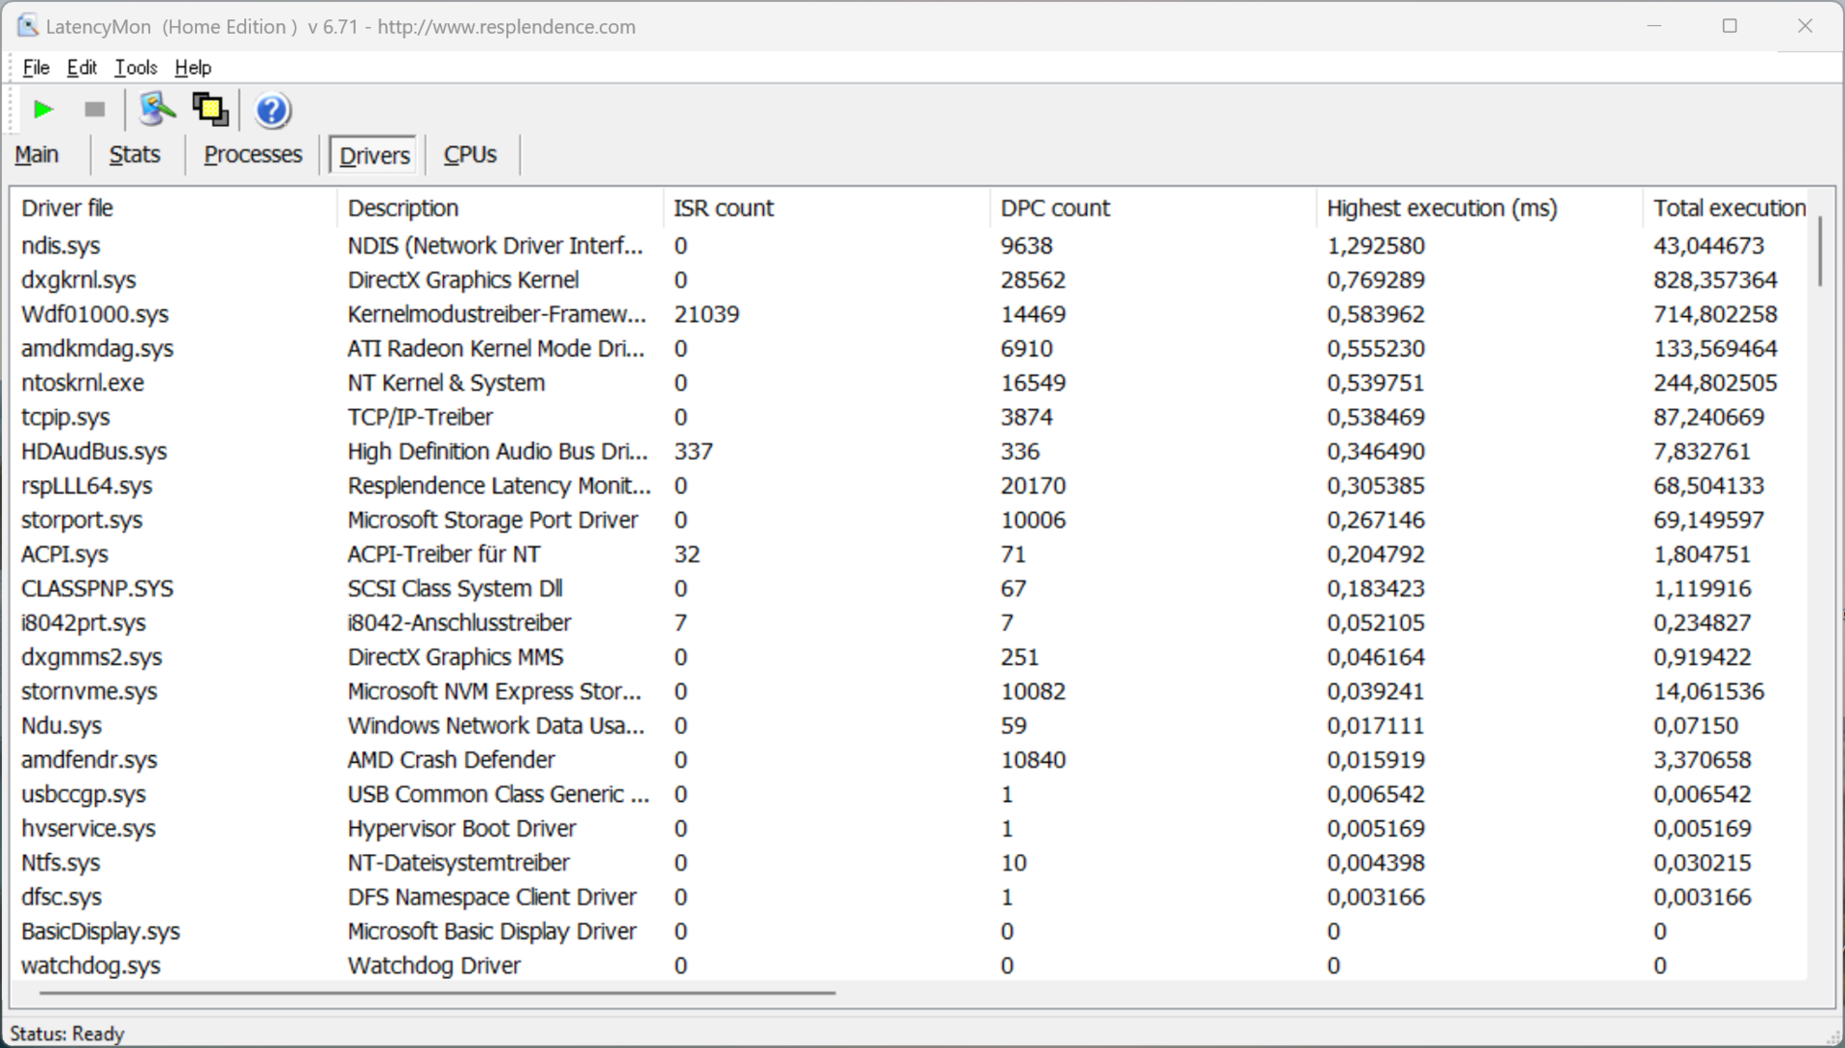Open the Help menu

point(192,67)
